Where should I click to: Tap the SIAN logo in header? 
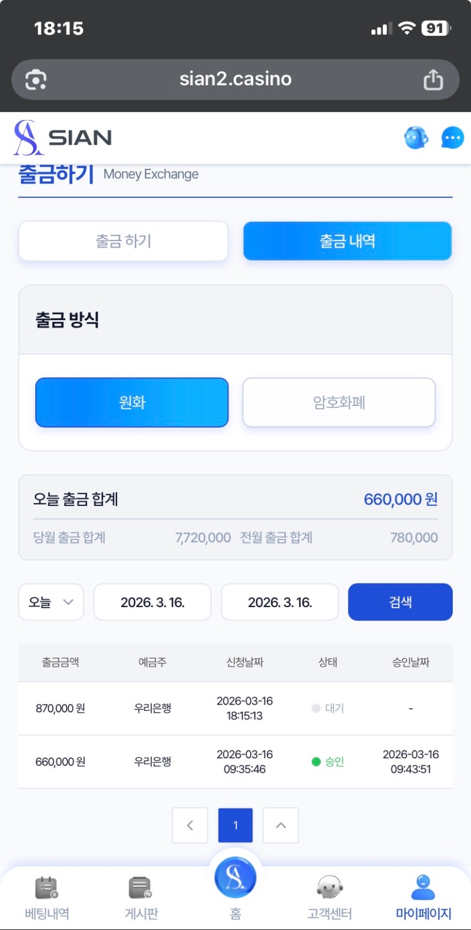tap(63, 138)
